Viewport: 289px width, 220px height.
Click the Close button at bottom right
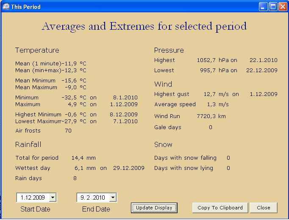pyautogui.click(x=263, y=208)
